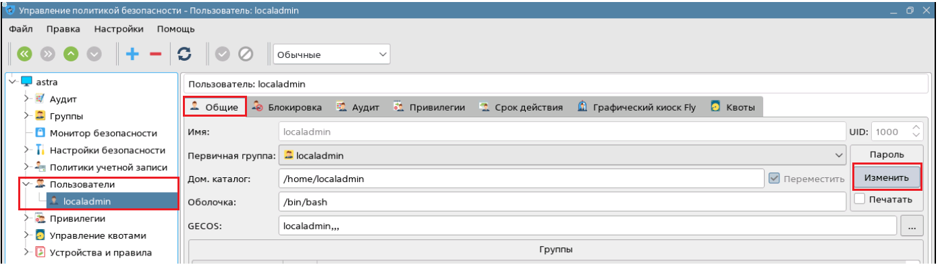Switch to the Общие tab
The width and height of the screenshot is (938, 267).
pyautogui.click(x=214, y=107)
